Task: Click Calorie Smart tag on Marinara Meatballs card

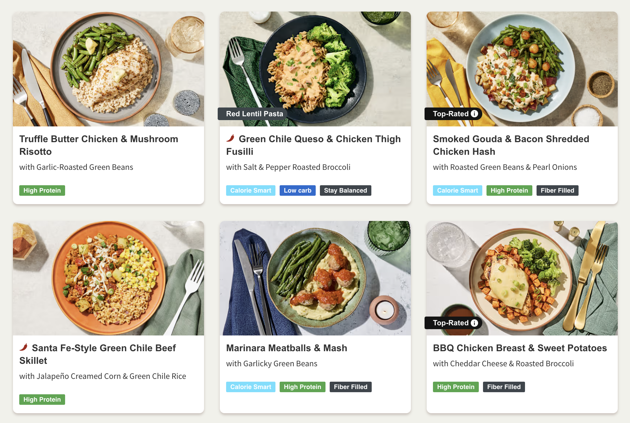Action: click(x=251, y=387)
